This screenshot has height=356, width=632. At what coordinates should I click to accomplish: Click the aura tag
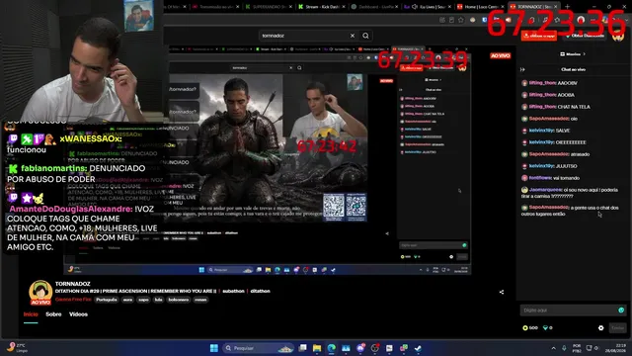point(127,300)
